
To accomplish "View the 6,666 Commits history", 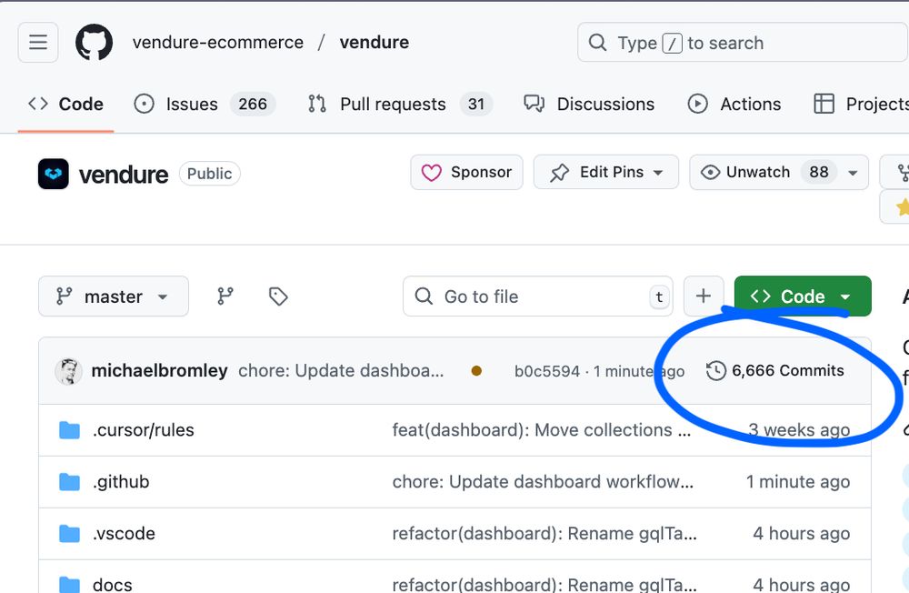I will pyautogui.click(x=775, y=371).
